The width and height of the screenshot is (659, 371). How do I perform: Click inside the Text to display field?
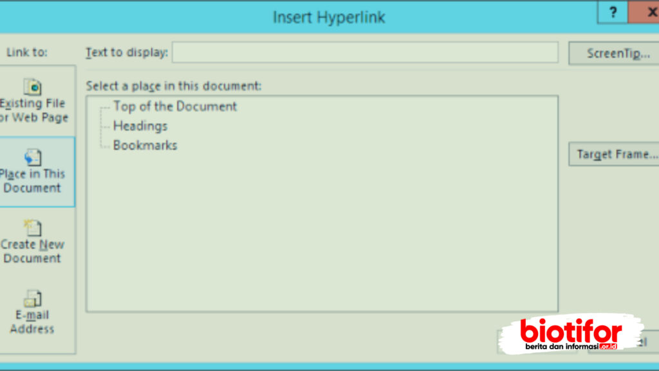[x=364, y=53]
